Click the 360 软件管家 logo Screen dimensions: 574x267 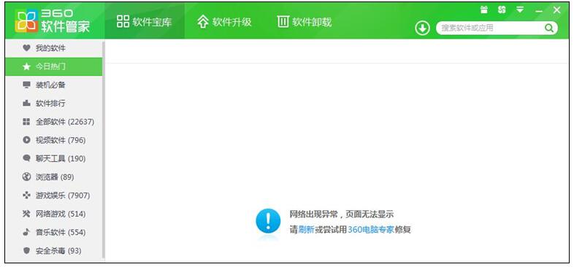point(53,20)
